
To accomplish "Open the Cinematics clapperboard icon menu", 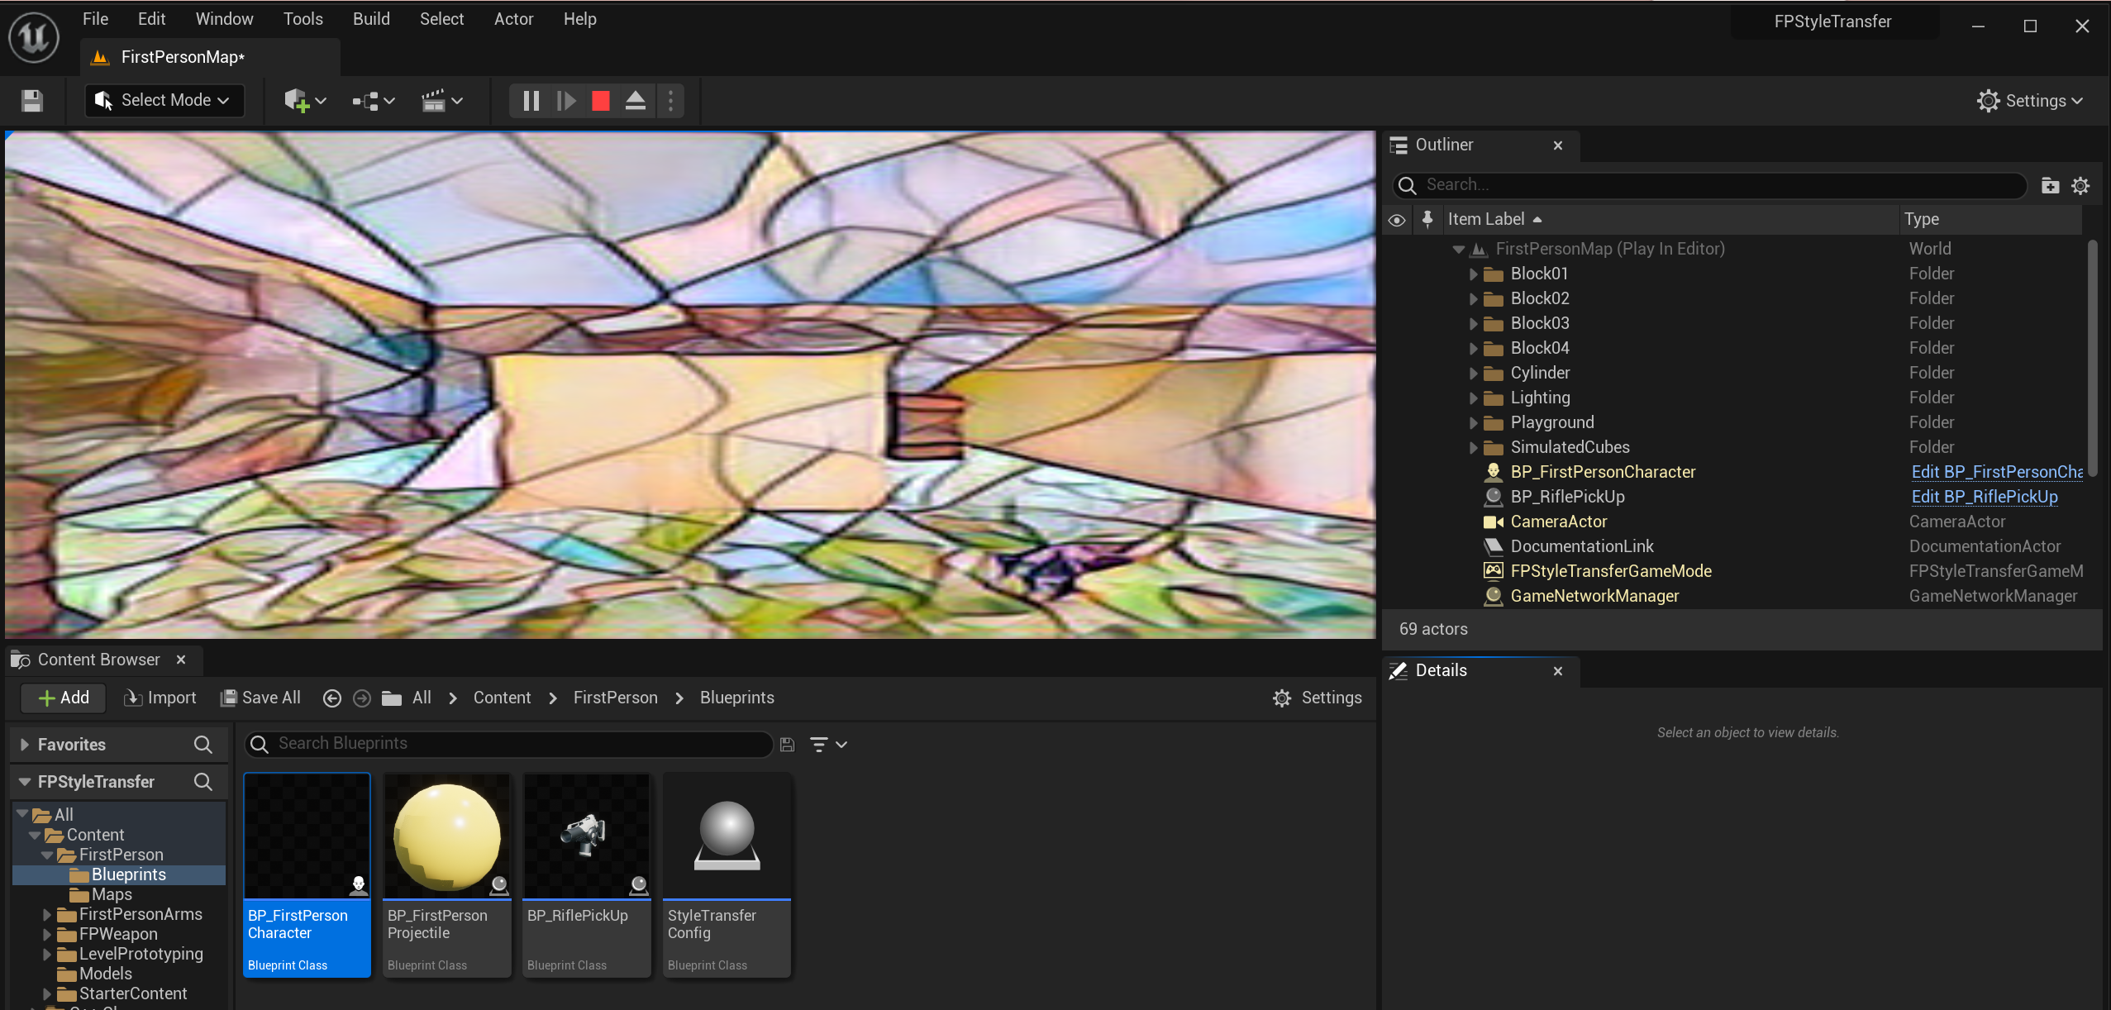I will 442,101.
